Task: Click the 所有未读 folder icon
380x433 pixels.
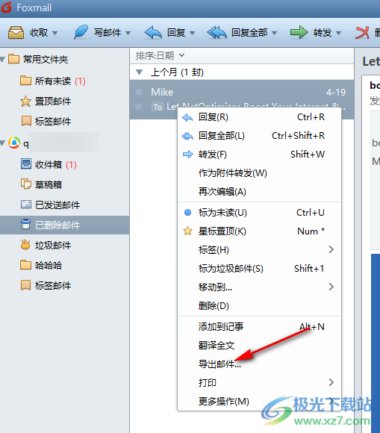Action: tap(25, 81)
